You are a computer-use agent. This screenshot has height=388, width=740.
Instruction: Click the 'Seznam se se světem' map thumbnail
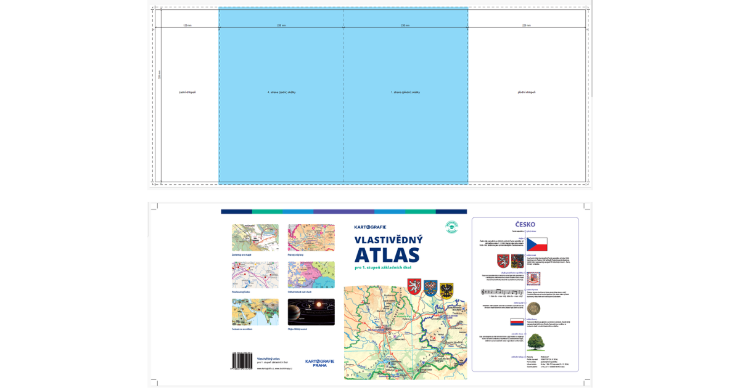(255, 312)
